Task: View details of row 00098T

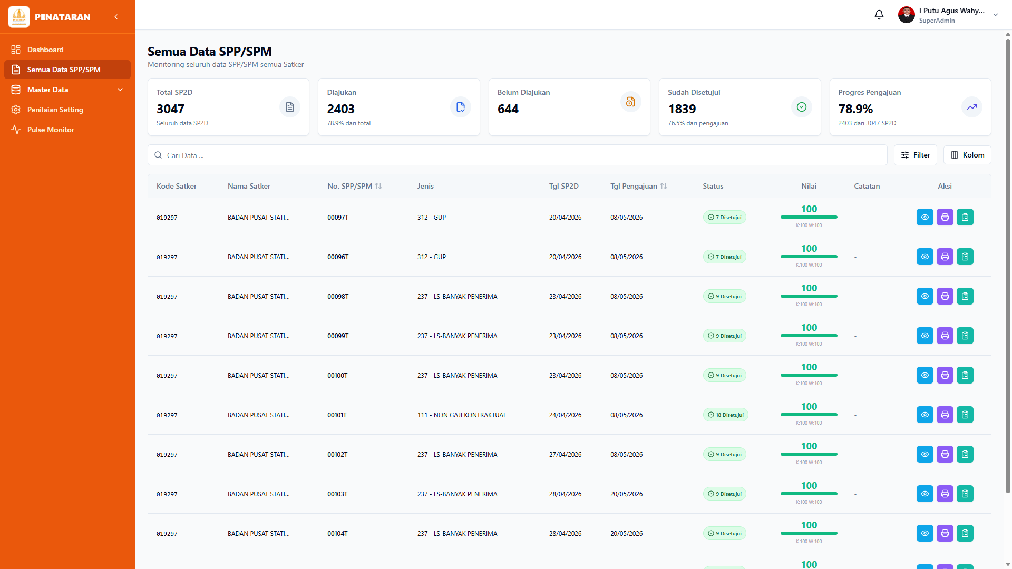Action: click(x=925, y=296)
